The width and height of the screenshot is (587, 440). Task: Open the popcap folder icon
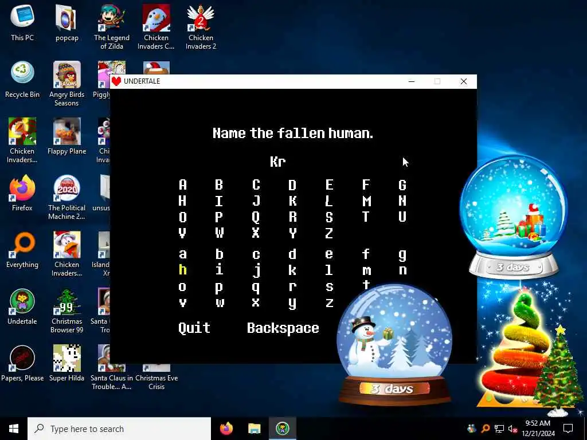point(66,23)
